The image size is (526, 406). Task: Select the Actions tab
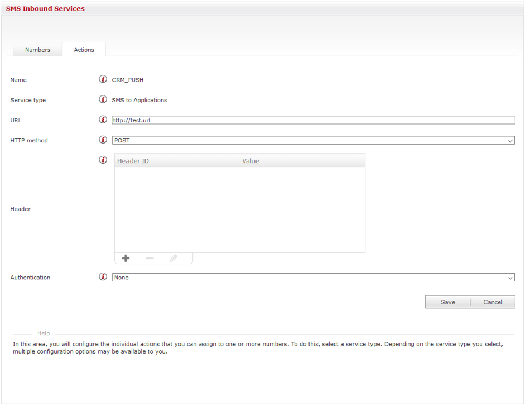click(x=84, y=50)
